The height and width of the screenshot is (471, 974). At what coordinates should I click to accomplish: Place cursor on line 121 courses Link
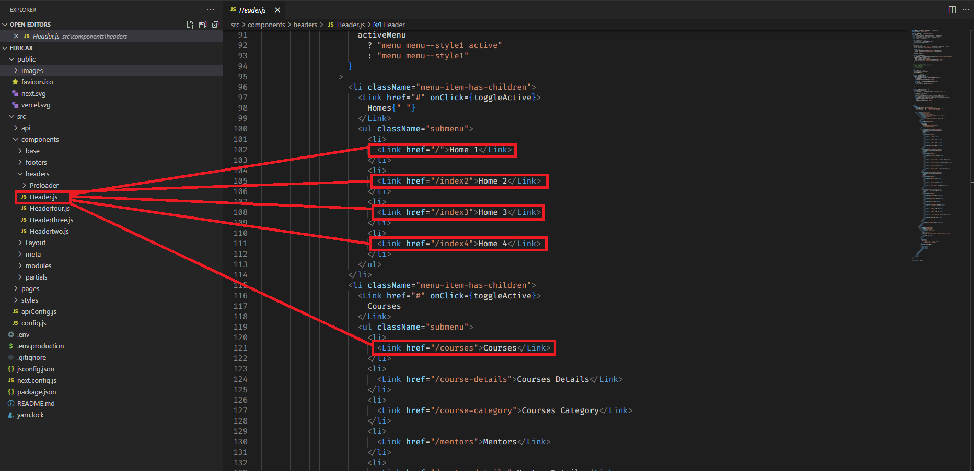pos(463,348)
